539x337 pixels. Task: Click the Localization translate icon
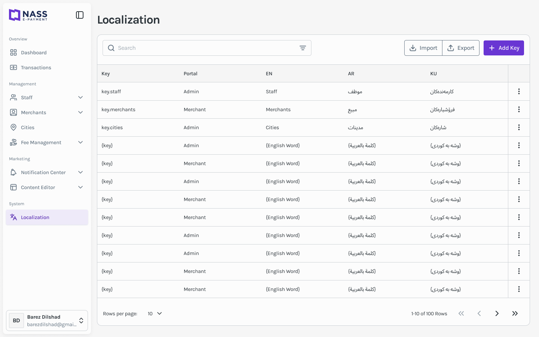(x=13, y=217)
